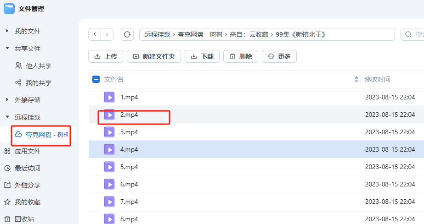The height and width of the screenshot is (224, 424).
Task: Expand the 外接存储 section
Action: pyautogui.click(x=7, y=99)
